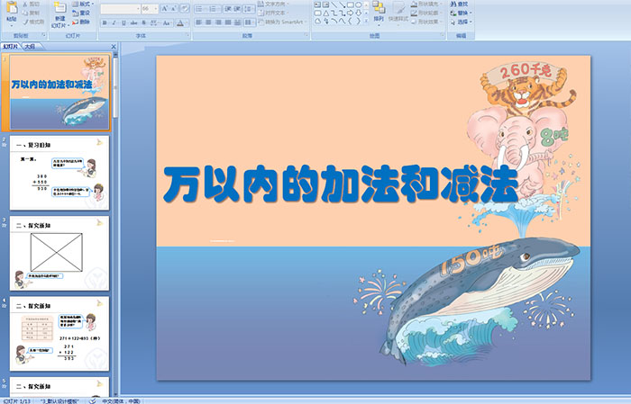Open the Select (选择) dropdown
The height and width of the screenshot is (404, 631).
pos(462,22)
